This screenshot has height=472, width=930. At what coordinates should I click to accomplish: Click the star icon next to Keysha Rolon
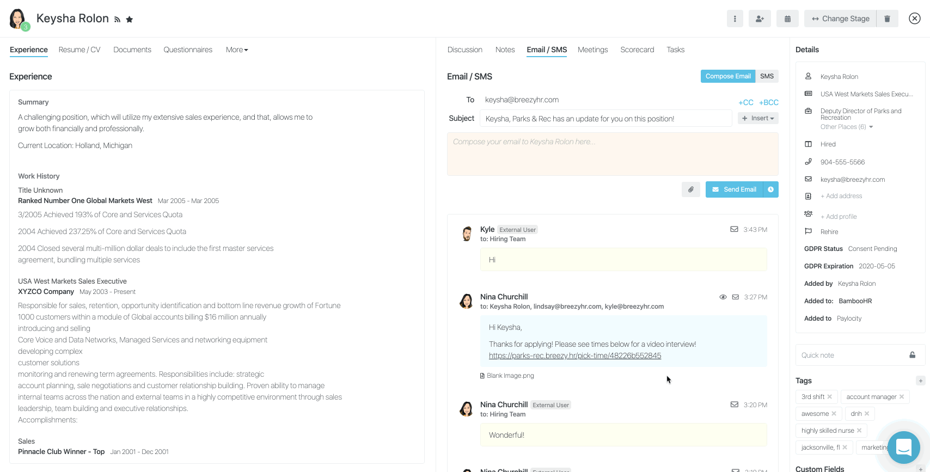[x=130, y=20]
